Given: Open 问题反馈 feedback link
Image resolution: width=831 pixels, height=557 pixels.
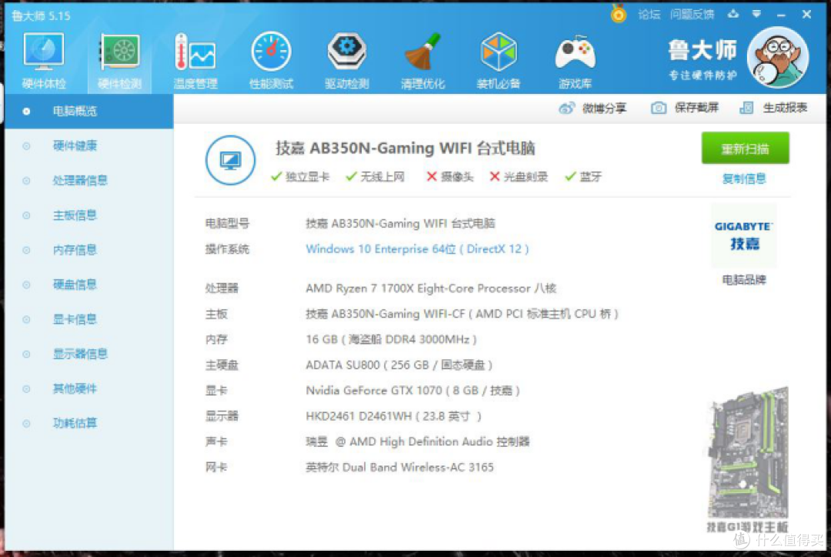Looking at the screenshot, I should 692,15.
